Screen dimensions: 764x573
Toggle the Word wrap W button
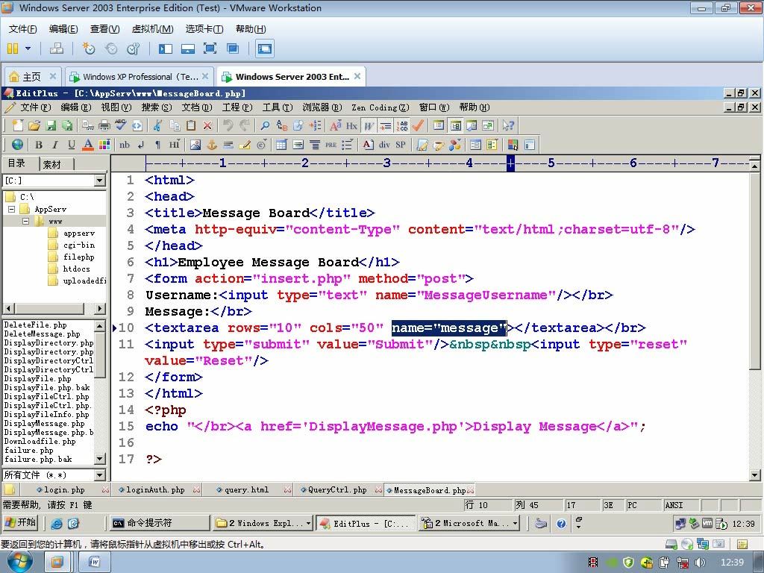(369, 126)
